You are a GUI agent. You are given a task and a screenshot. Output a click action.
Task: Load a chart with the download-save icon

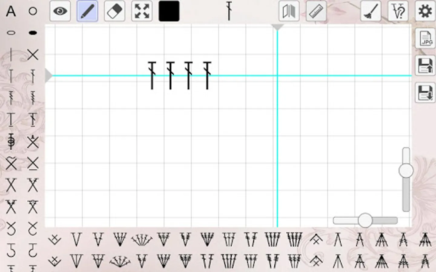click(x=425, y=92)
